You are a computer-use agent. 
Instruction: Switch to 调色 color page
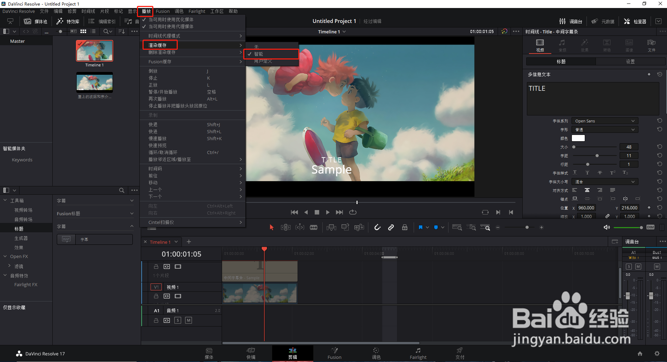click(376, 354)
